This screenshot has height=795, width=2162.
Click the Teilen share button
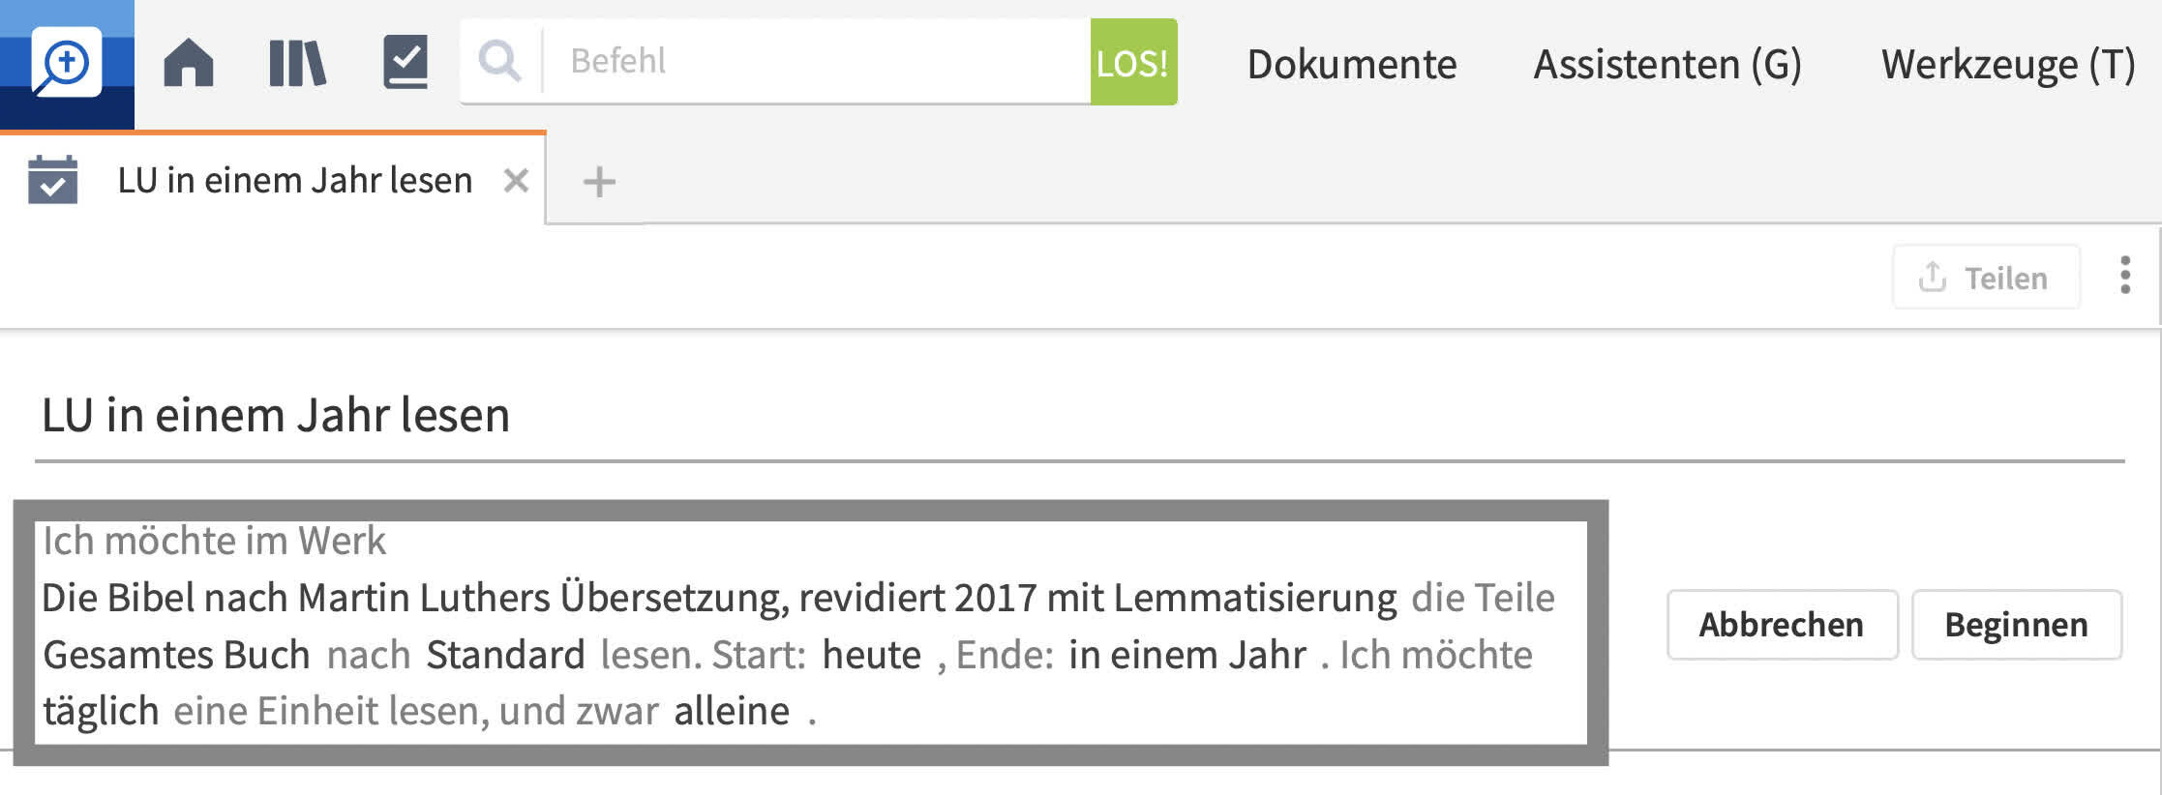(1986, 278)
